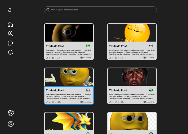Image resolution: width=188 pixels, height=134 pixels.
Task: Open comments on soldier face post
Action: (116, 102)
